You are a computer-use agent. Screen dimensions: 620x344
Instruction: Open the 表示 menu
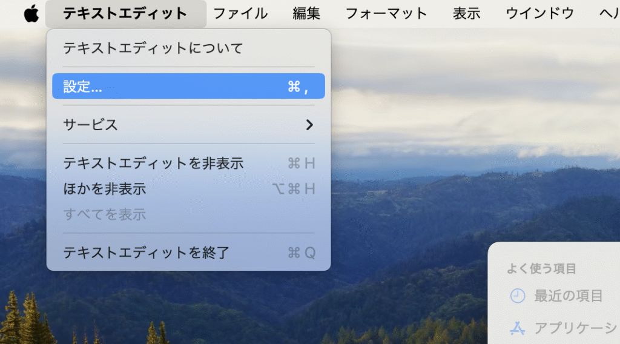coord(467,13)
